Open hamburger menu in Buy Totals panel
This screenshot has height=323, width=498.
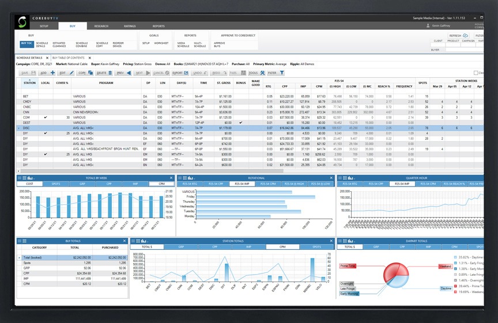pyautogui.click(x=20, y=241)
